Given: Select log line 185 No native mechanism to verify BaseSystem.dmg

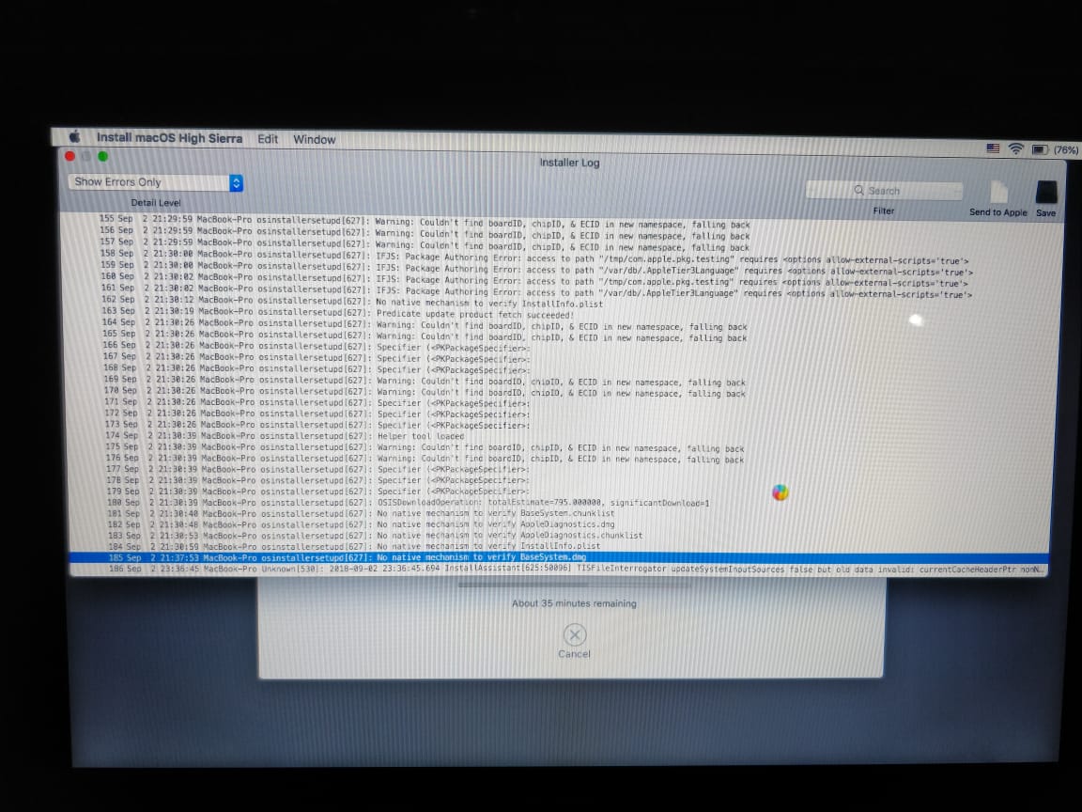Looking at the screenshot, I should 559,557.
